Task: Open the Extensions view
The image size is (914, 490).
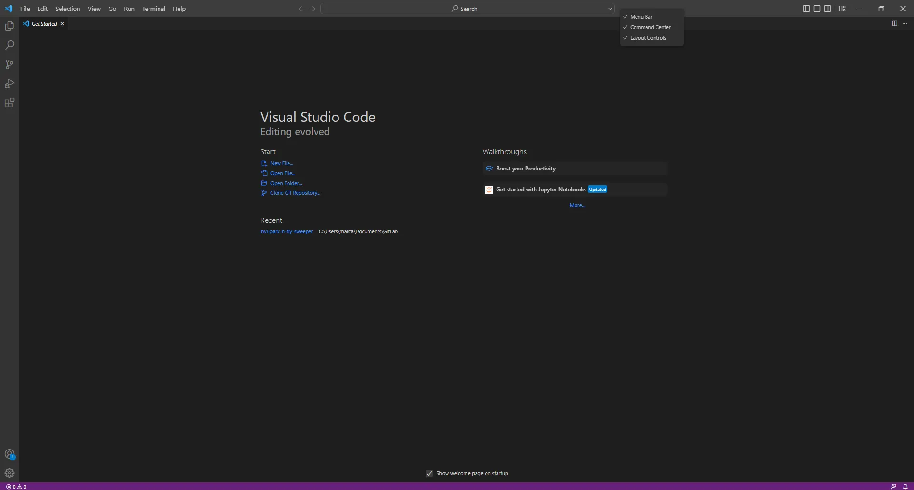Action: 10,102
